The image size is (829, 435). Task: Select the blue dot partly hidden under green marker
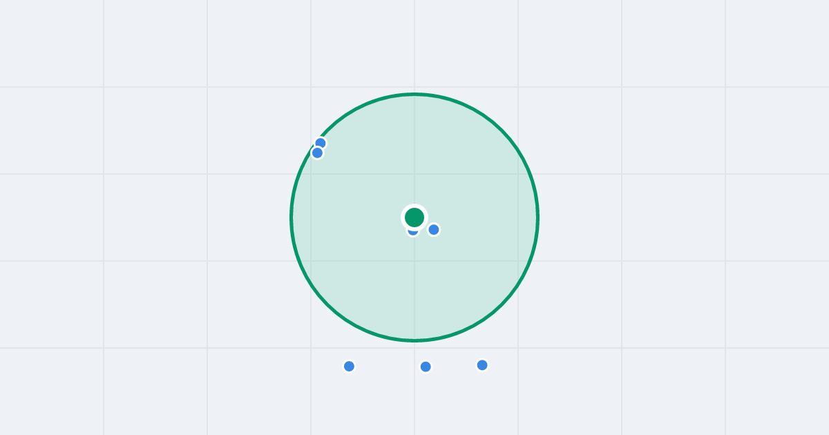[412, 233]
